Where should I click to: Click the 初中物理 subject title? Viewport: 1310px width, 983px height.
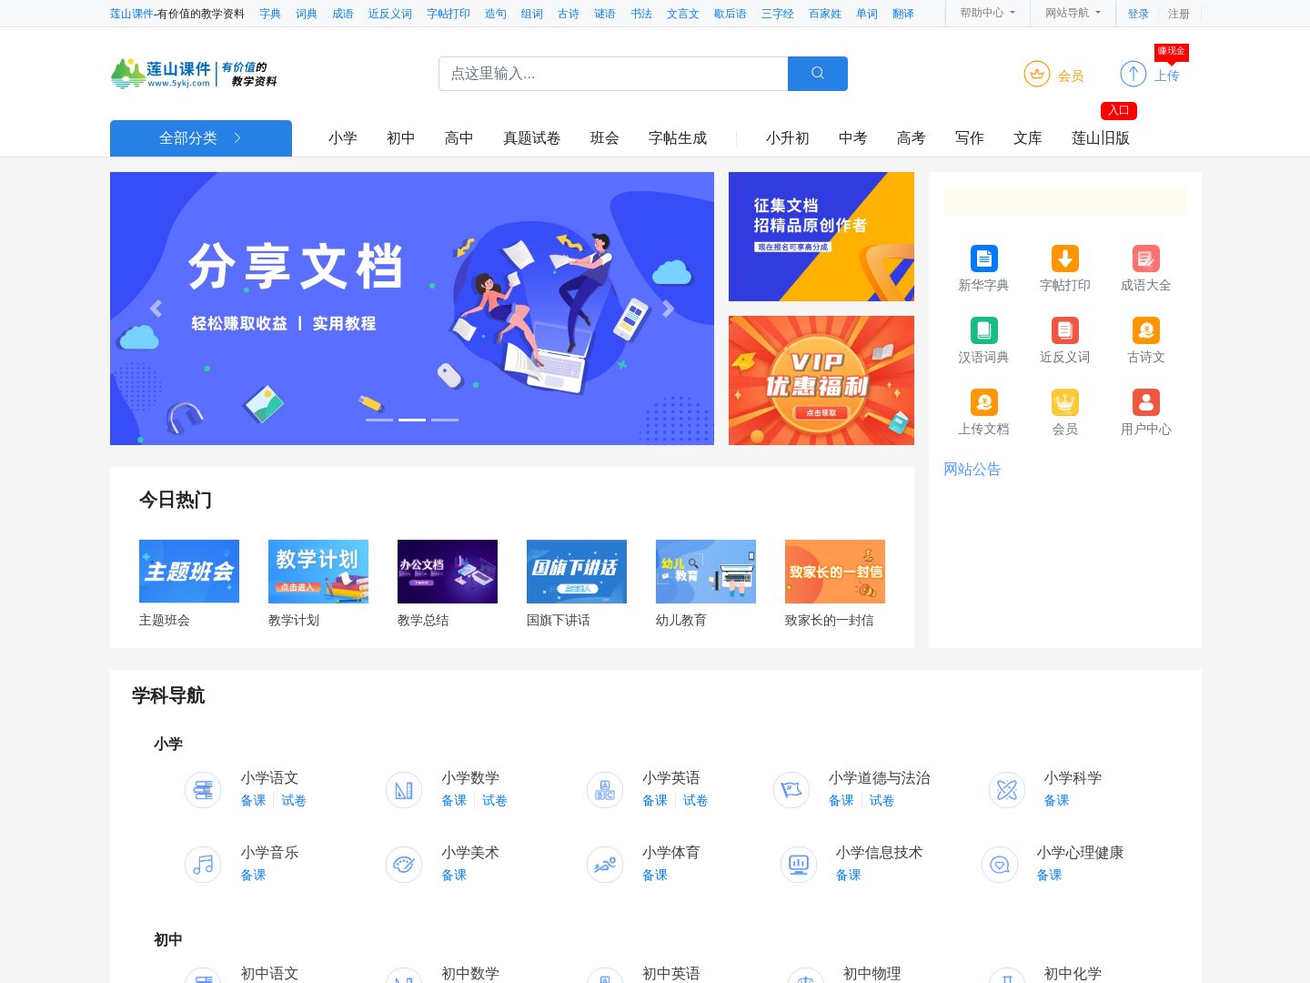pos(872,973)
